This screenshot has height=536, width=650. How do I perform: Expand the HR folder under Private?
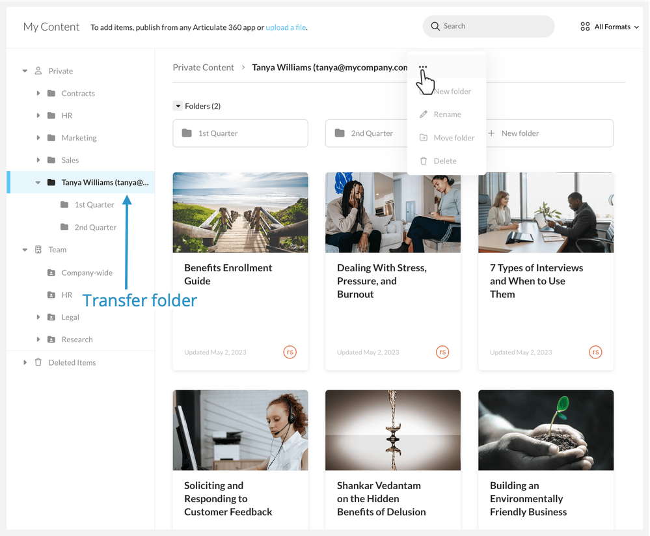[38, 115]
